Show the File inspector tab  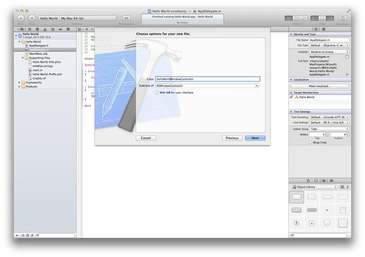[x=316, y=30]
